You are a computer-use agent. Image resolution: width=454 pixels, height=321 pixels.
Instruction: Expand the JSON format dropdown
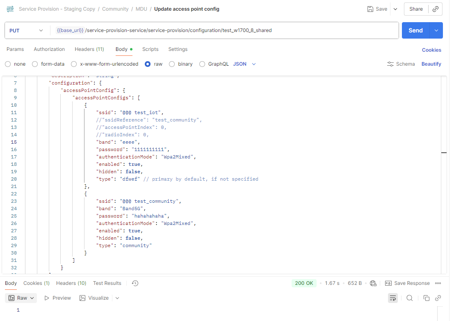(245, 64)
